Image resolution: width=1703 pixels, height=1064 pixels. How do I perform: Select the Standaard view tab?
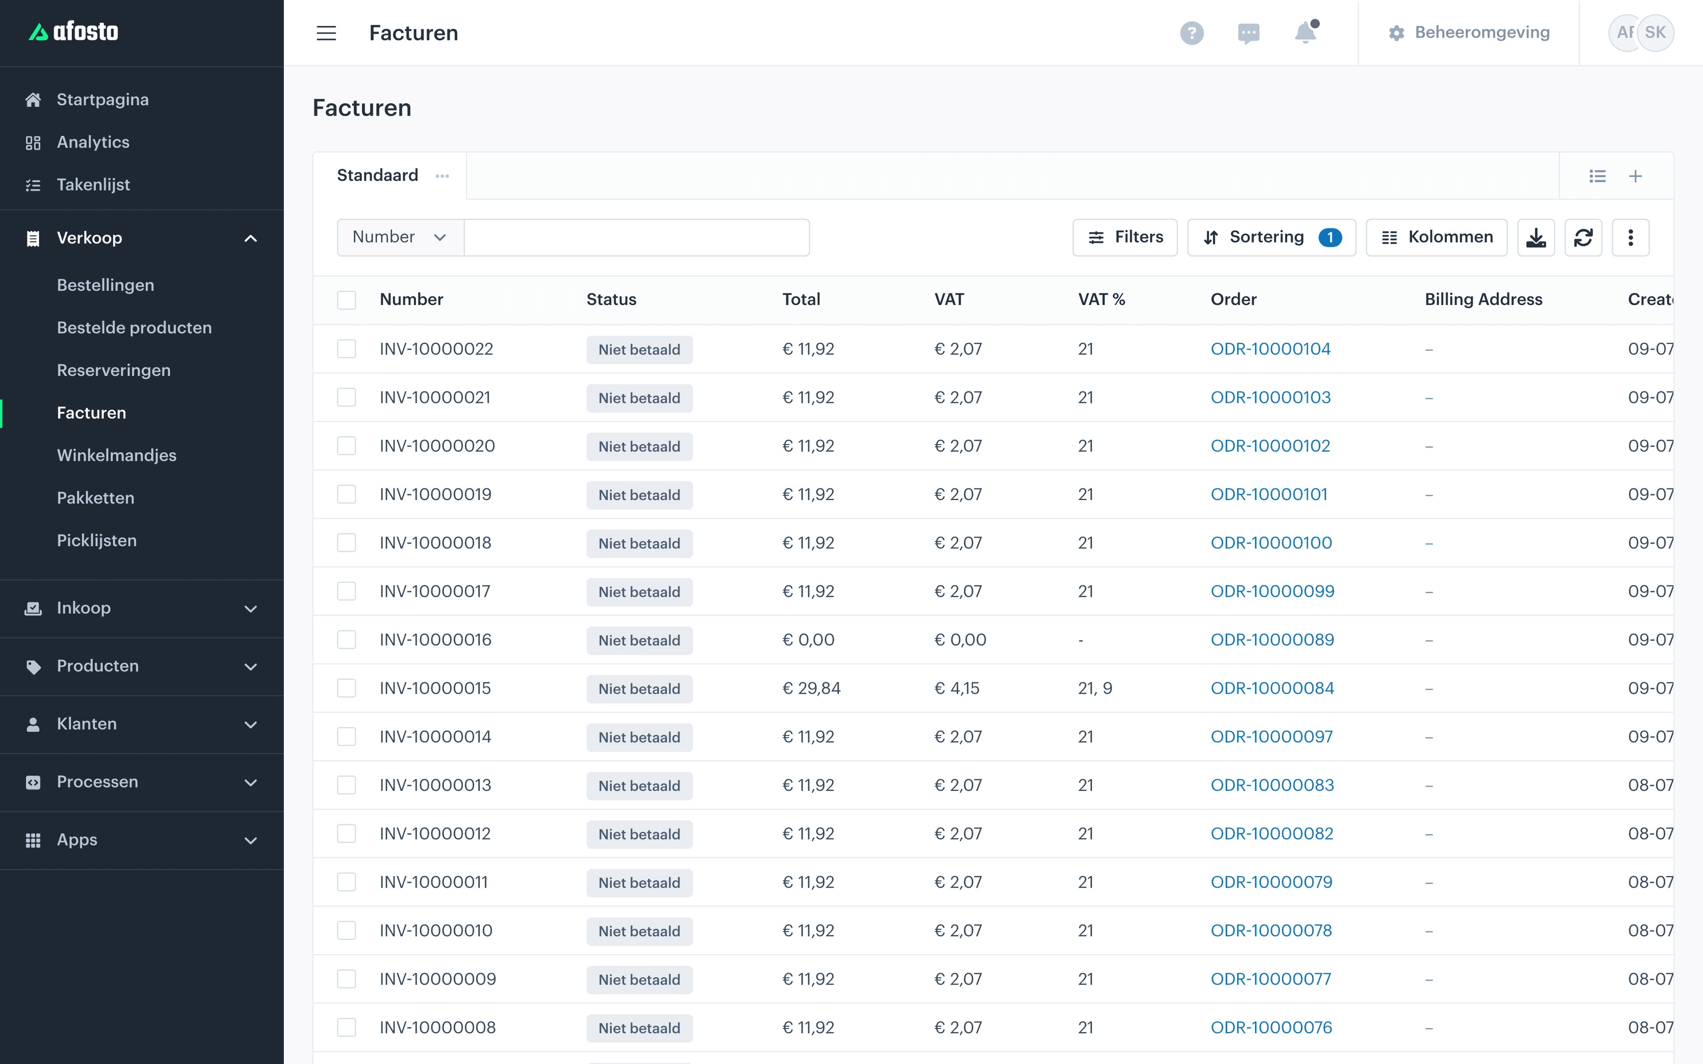click(378, 175)
